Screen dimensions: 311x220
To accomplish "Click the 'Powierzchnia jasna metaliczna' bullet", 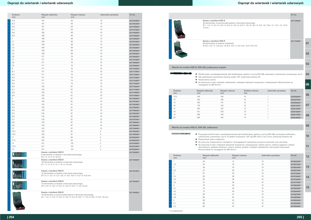I will click(211, 139).
